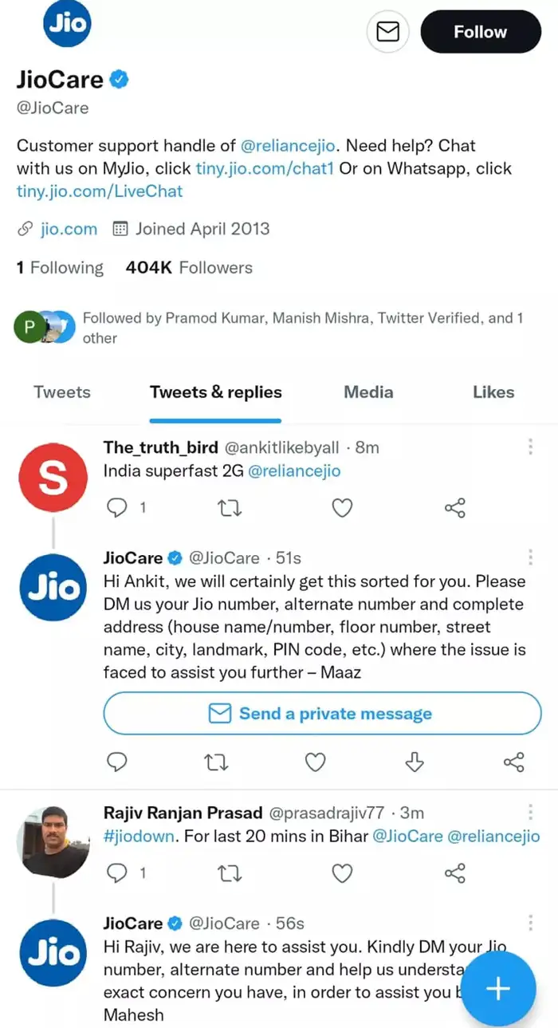The width and height of the screenshot is (558, 1028).
Task: Open more options on JioCare's reply
Action: pyautogui.click(x=530, y=557)
